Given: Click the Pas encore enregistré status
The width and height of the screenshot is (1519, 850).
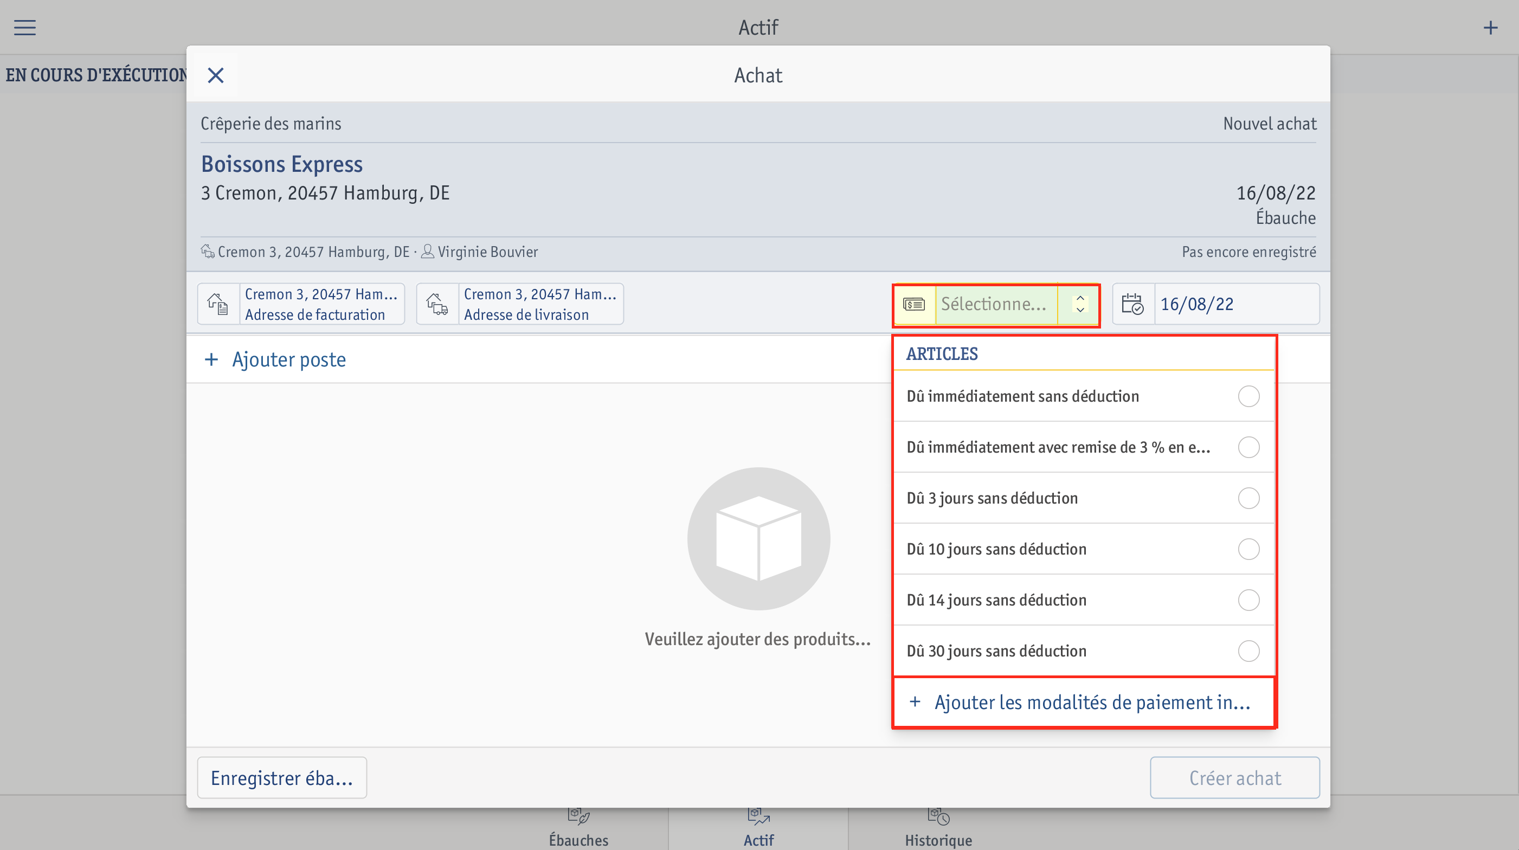Looking at the screenshot, I should (1248, 252).
